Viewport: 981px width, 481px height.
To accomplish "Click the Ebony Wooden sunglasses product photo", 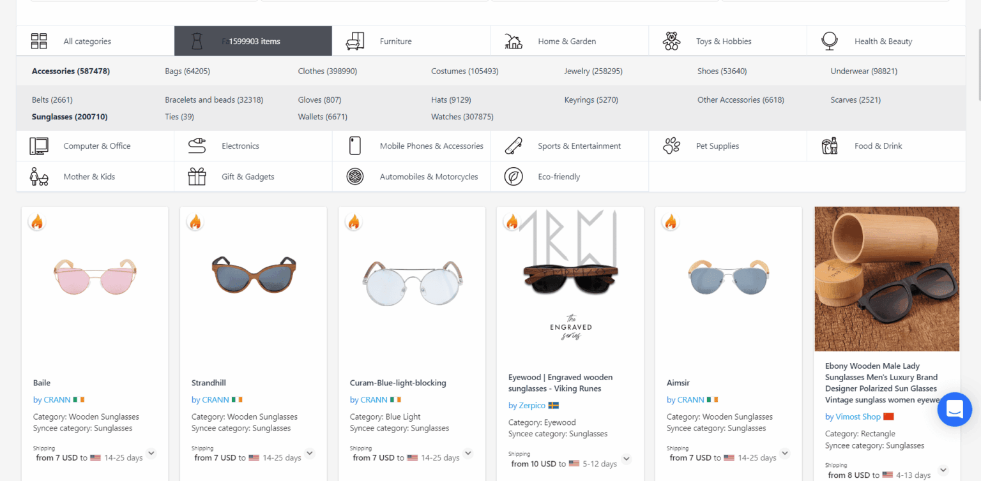I will [x=886, y=279].
